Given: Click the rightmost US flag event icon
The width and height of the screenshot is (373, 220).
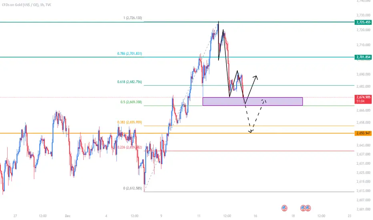Looking at the screenshot, I should point(308,208).
